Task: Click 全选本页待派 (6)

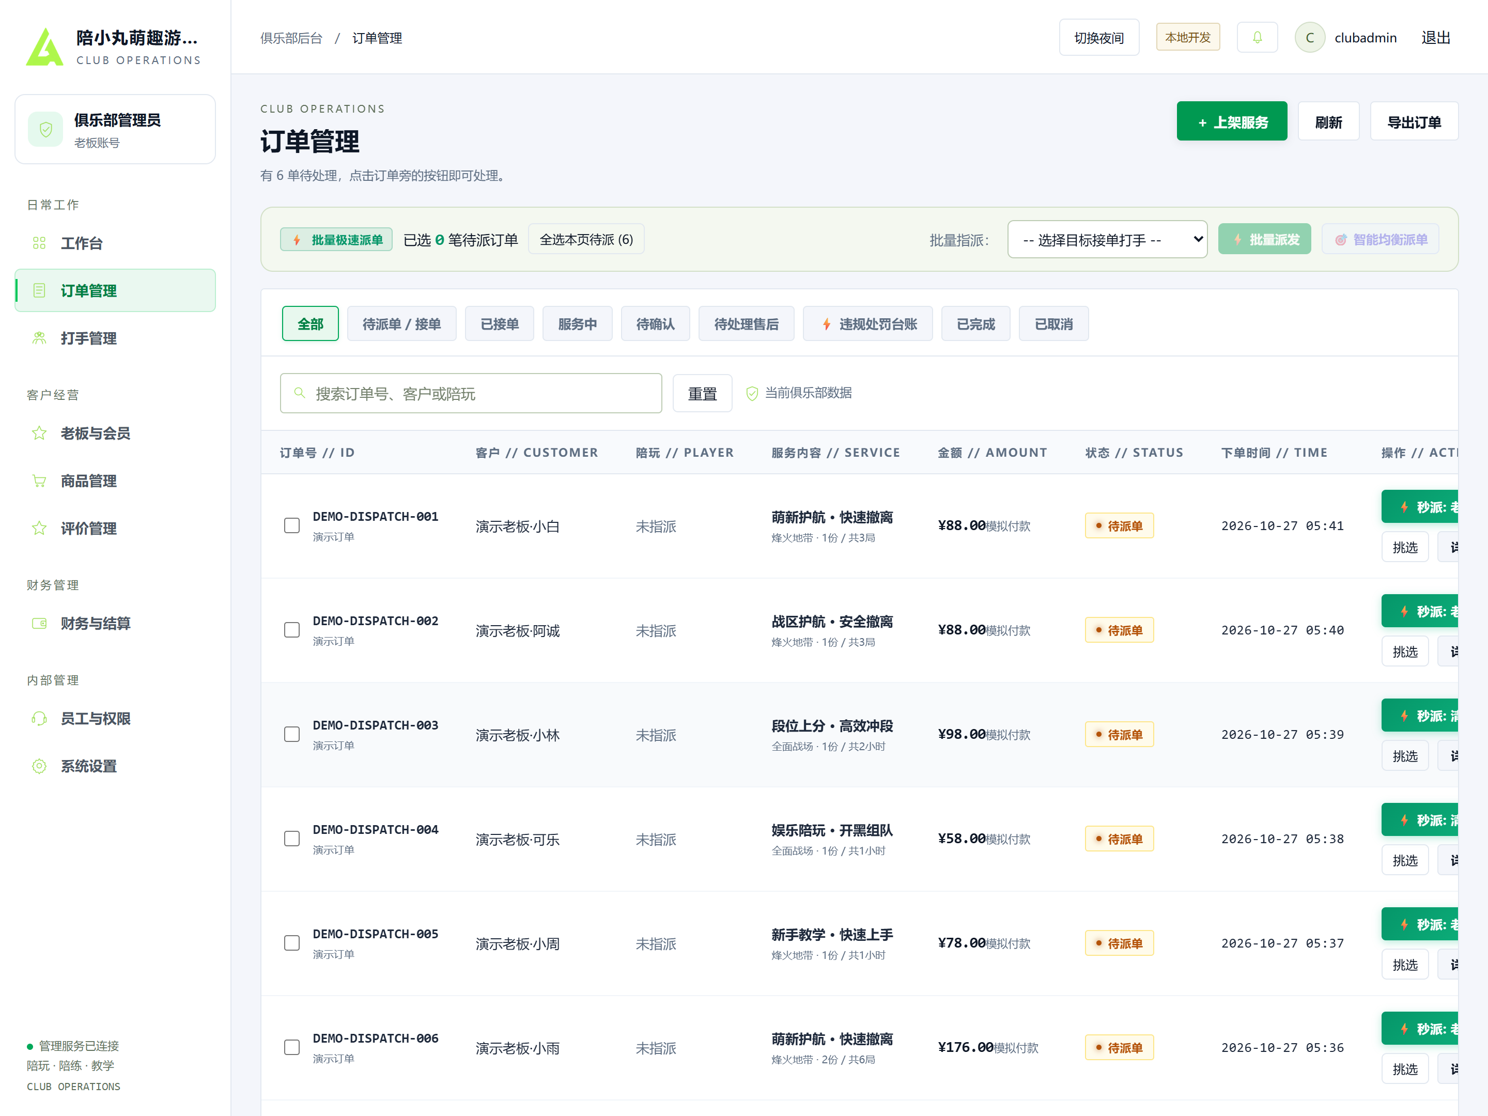Action: [x=586, y=240]
